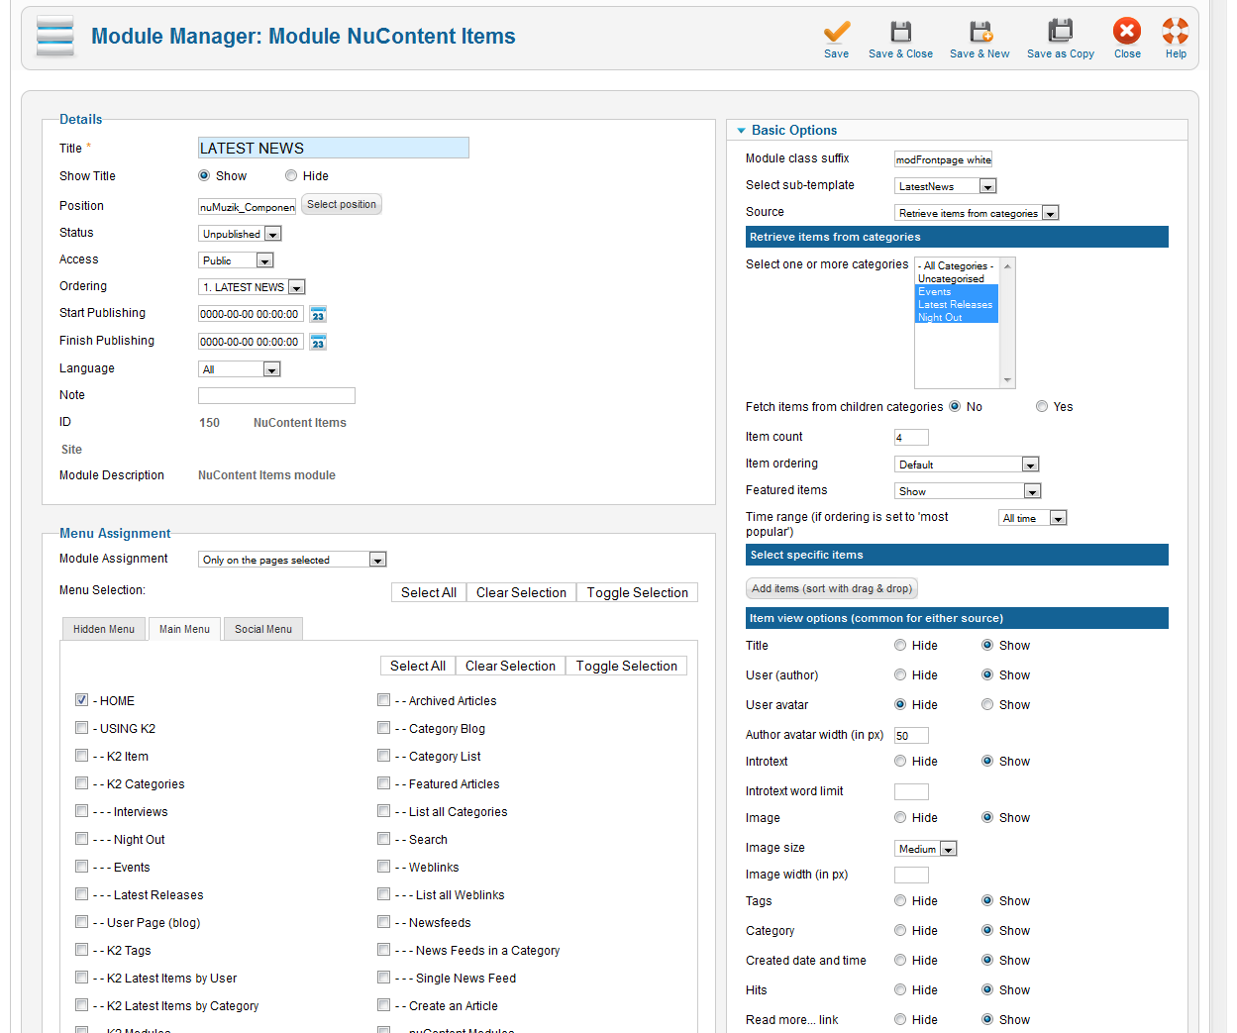Open the Image size dropdown

tap(926, 849)
